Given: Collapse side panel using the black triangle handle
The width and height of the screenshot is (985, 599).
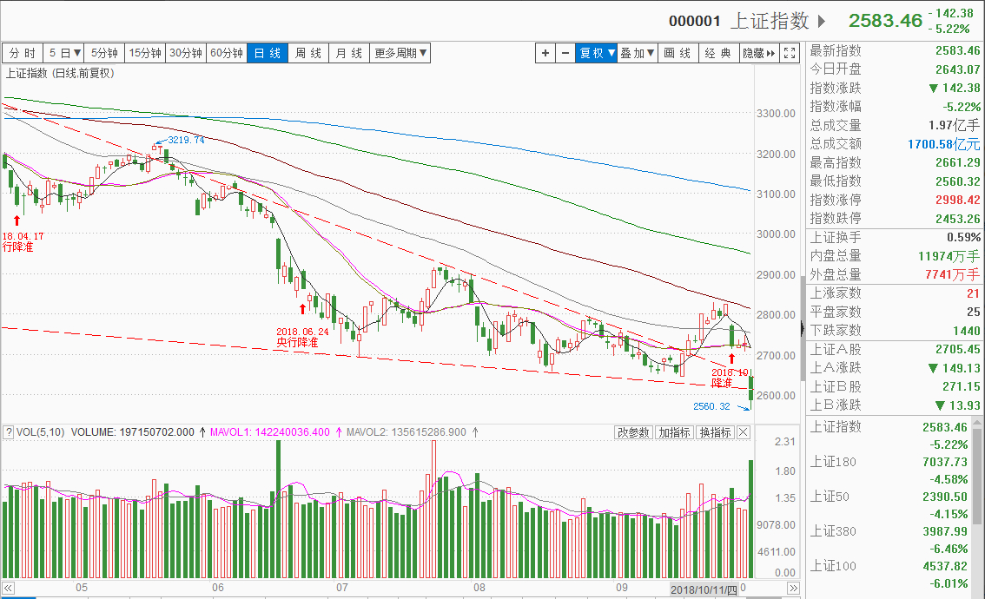Looking at the screenshot, I should 802,328.
